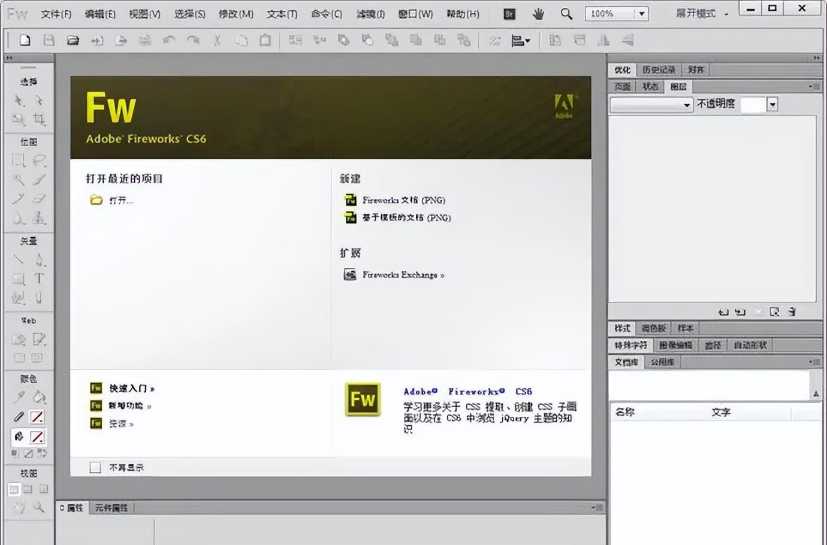Viewport: 827px width, 545px height.
Task: Switch to the 公用库 tab
Action: 662,362
